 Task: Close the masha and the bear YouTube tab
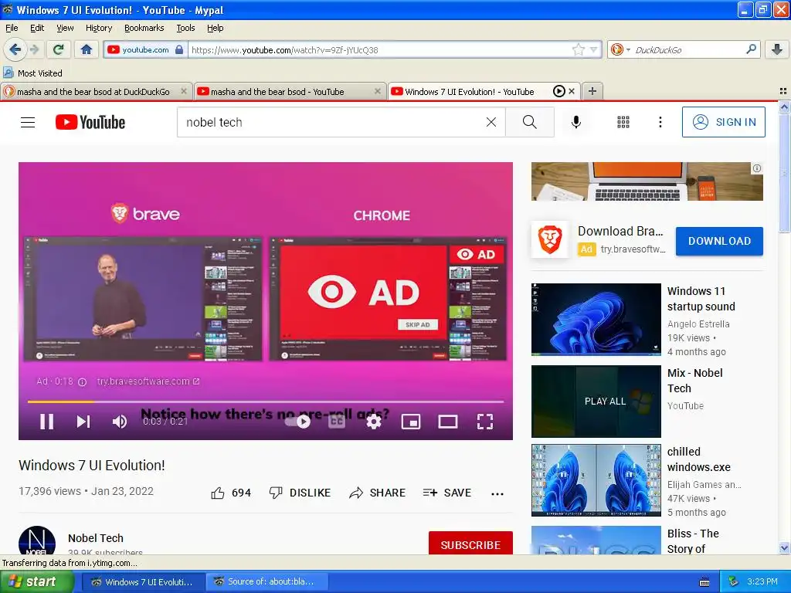click(377, 91)
